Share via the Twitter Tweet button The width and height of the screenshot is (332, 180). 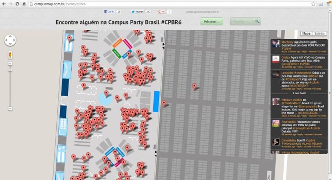click(137, 11)
